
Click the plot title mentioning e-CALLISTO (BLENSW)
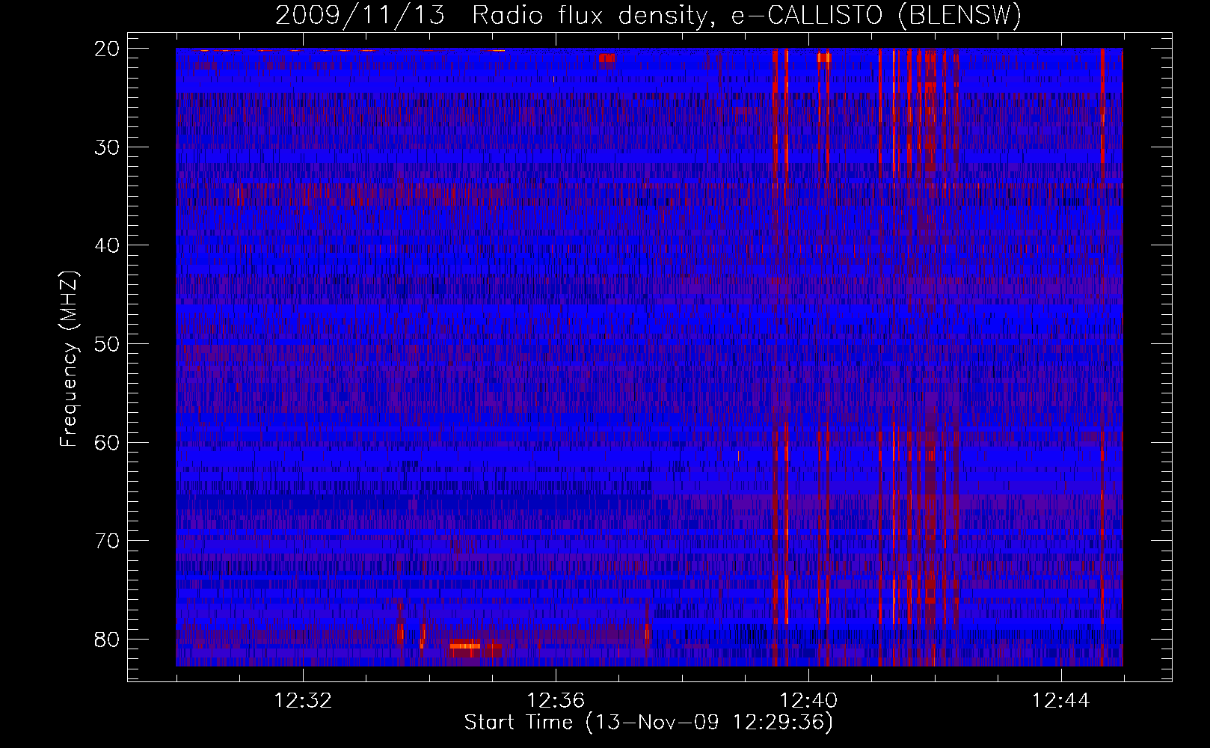648,15
